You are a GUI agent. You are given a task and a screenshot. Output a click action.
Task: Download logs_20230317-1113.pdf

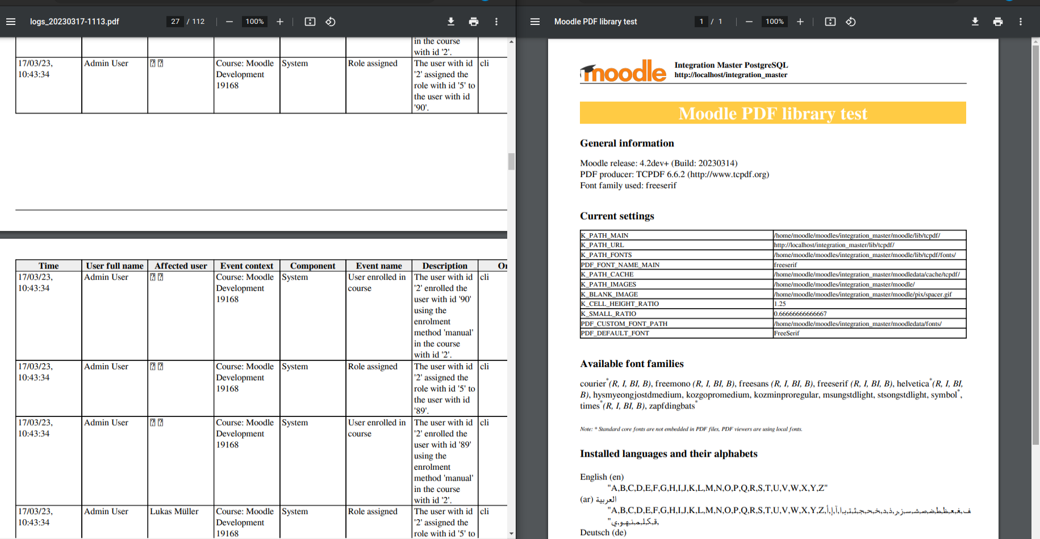[451, 22]
